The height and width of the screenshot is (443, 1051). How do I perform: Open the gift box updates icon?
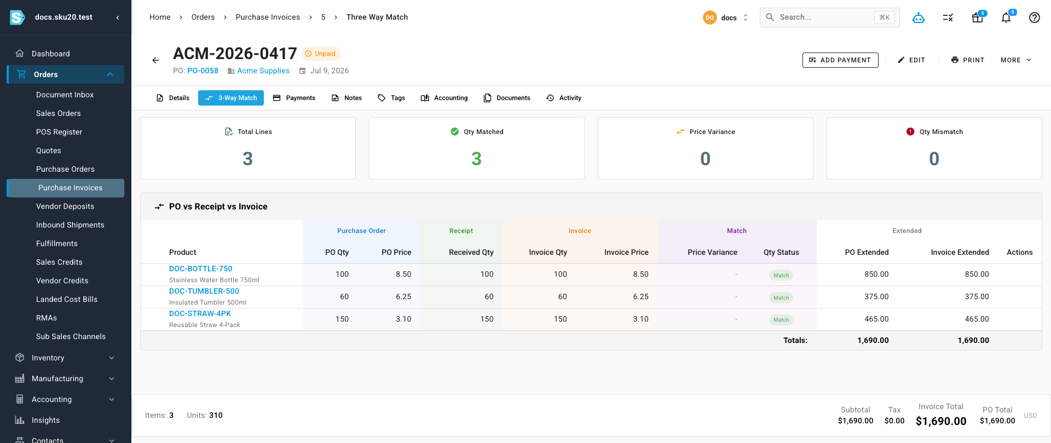[977, 18]
